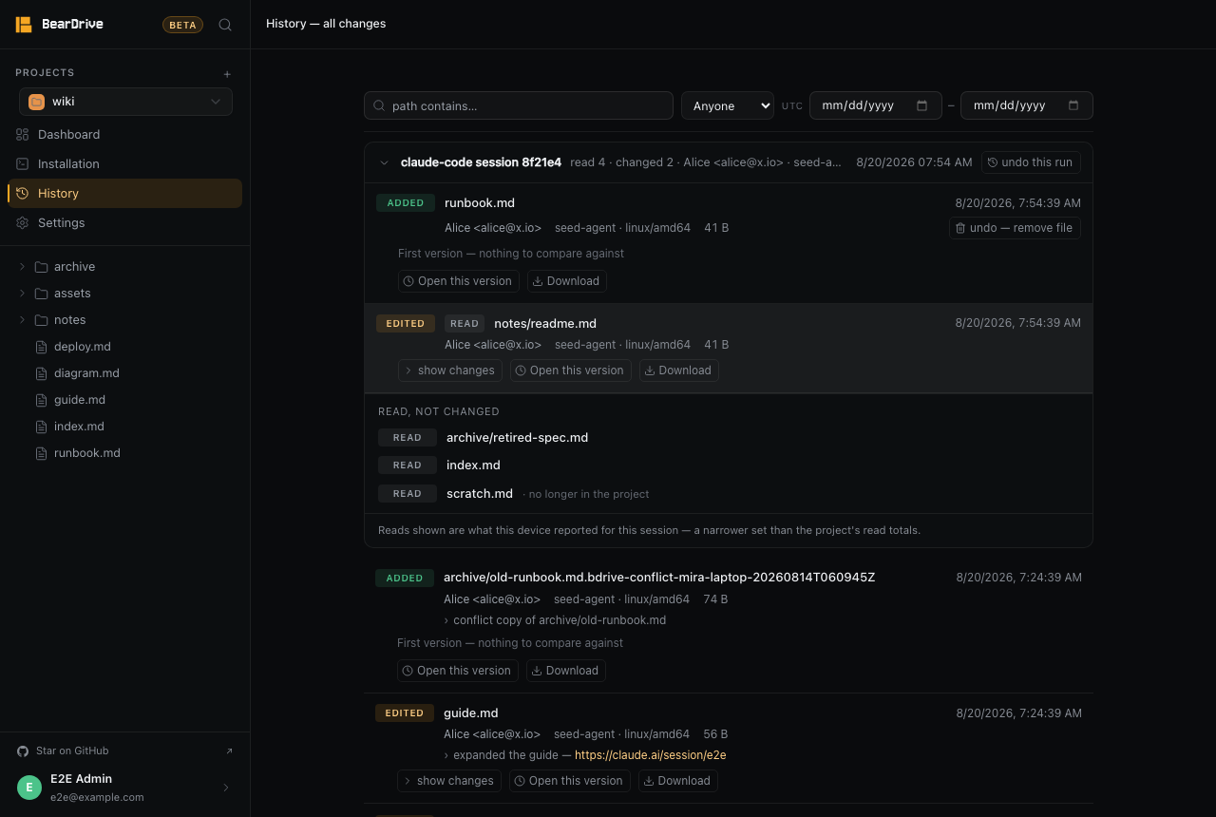Click the end date field

pos(1027,105)
